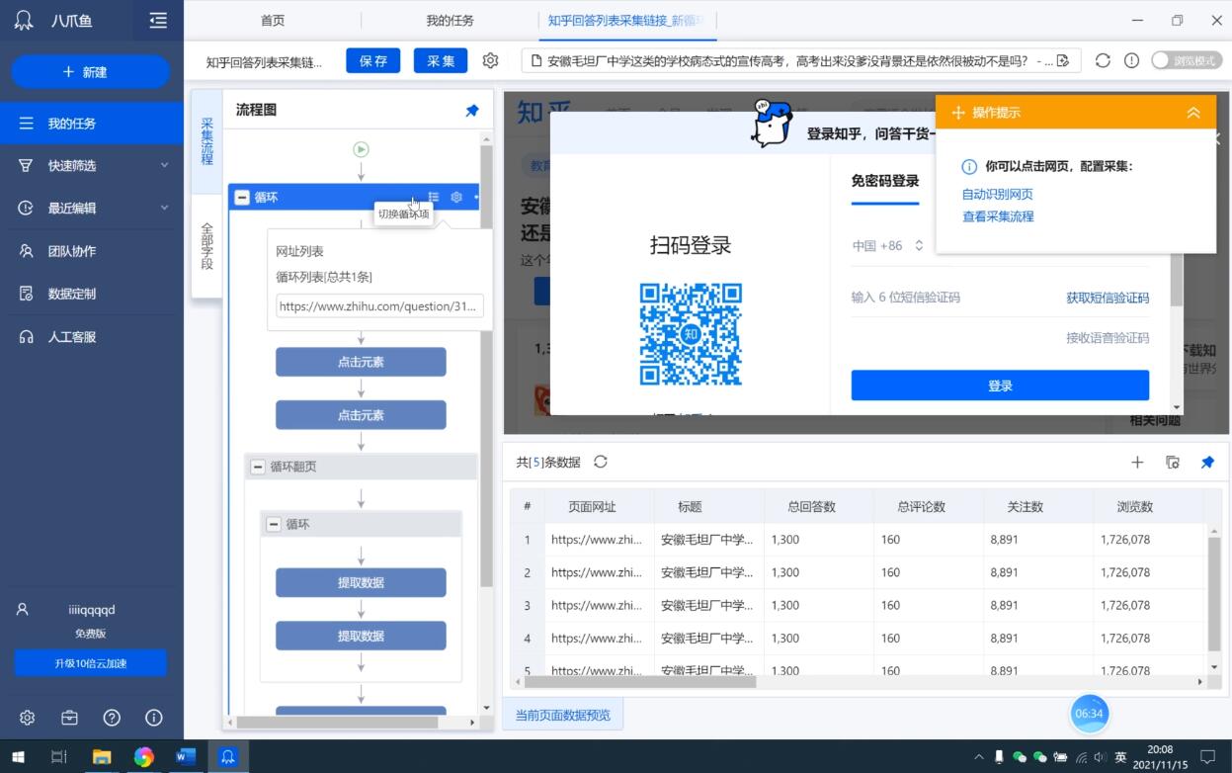Select the 知乎回答列表采集链接 task tab
This screenshot has height=773, width=1232.
(628, 21)
